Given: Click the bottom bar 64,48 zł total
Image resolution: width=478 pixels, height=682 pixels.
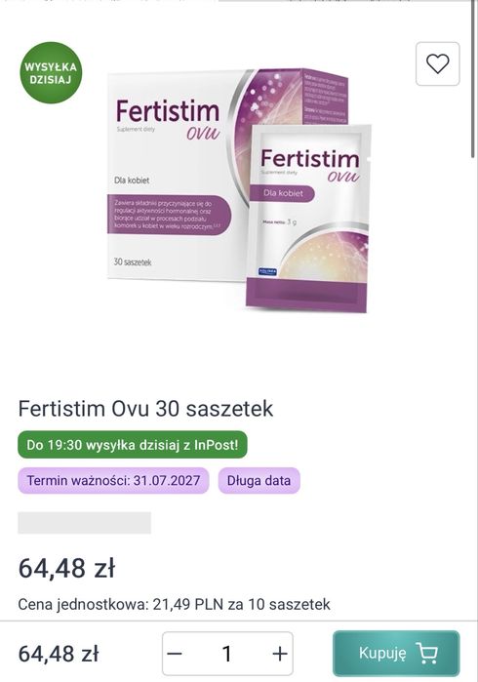Looking at the screenshot, I should pyautogui.click(x=59, y=654).
